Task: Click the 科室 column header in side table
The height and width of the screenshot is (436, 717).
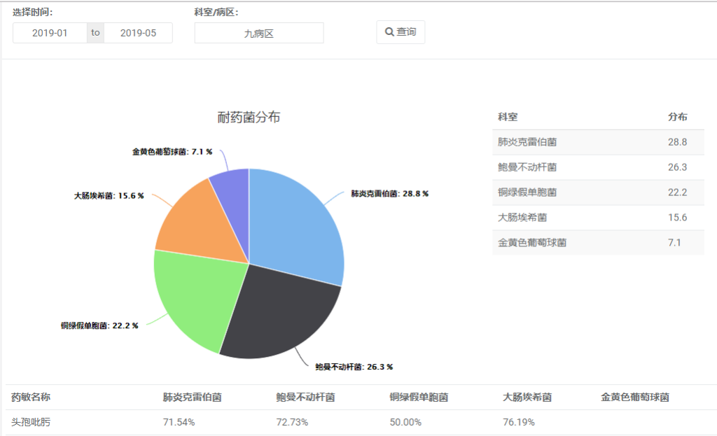Action: point(508,117)
